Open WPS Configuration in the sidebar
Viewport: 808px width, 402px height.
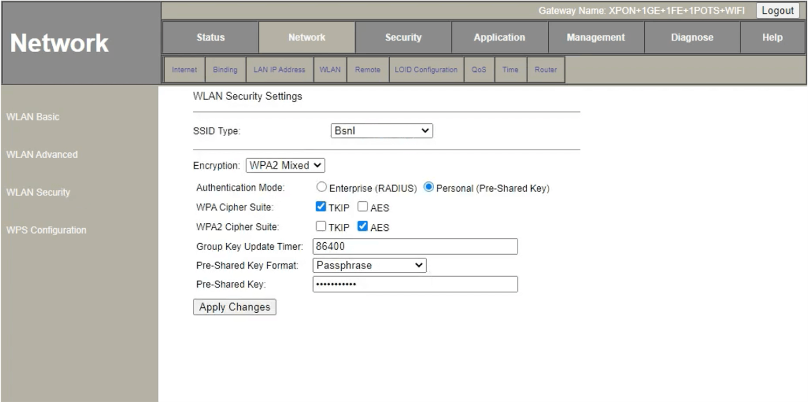coord(46,230)
